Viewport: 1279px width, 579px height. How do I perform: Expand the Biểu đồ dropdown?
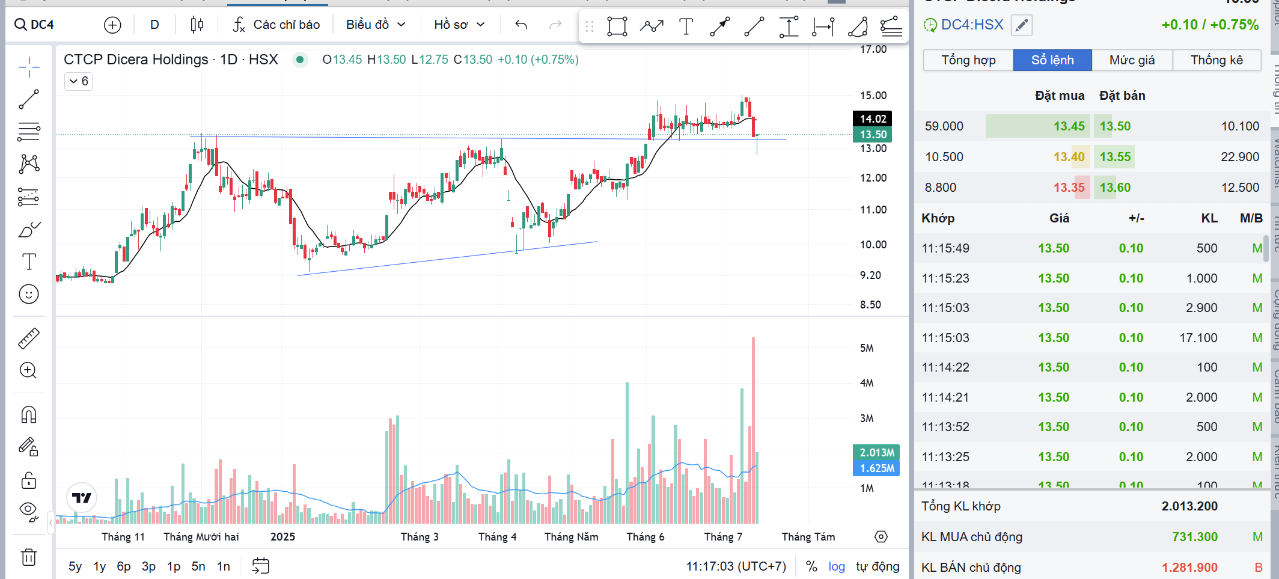[376, 25]
